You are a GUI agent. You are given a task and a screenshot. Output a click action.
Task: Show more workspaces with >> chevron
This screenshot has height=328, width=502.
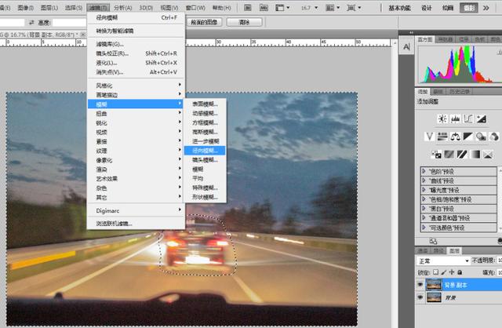coord(486,8)
